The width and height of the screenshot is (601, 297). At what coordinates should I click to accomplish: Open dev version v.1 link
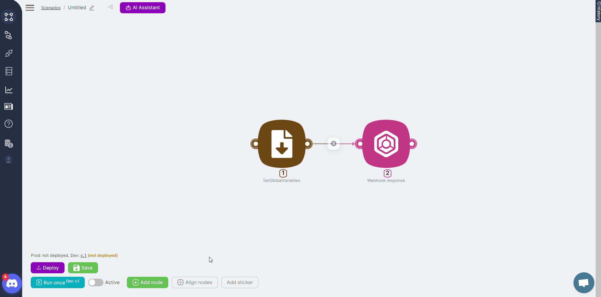click(x=83, y=256)
